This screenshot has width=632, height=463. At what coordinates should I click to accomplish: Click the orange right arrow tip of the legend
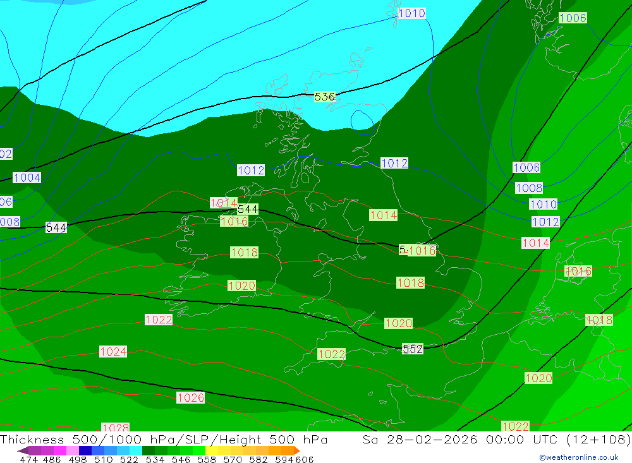point(297,450)
